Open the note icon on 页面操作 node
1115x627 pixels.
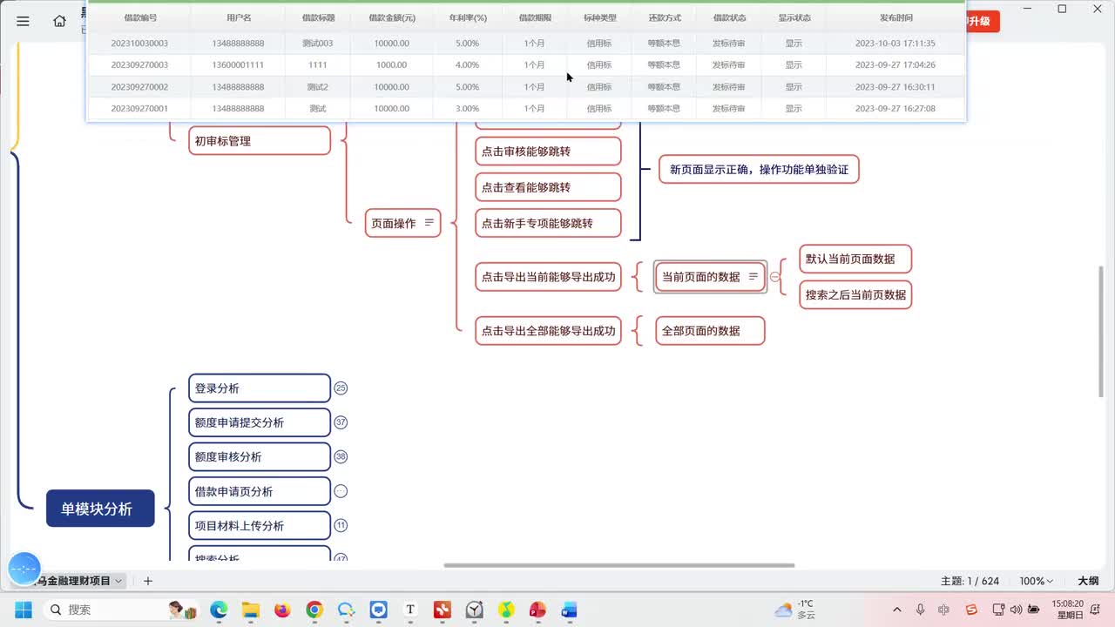pyautogui.click(x=429, y=223)
